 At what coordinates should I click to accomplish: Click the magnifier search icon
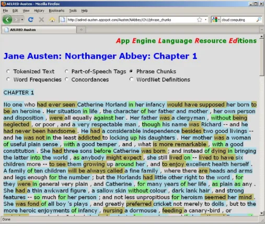click(x=259, y=20)
